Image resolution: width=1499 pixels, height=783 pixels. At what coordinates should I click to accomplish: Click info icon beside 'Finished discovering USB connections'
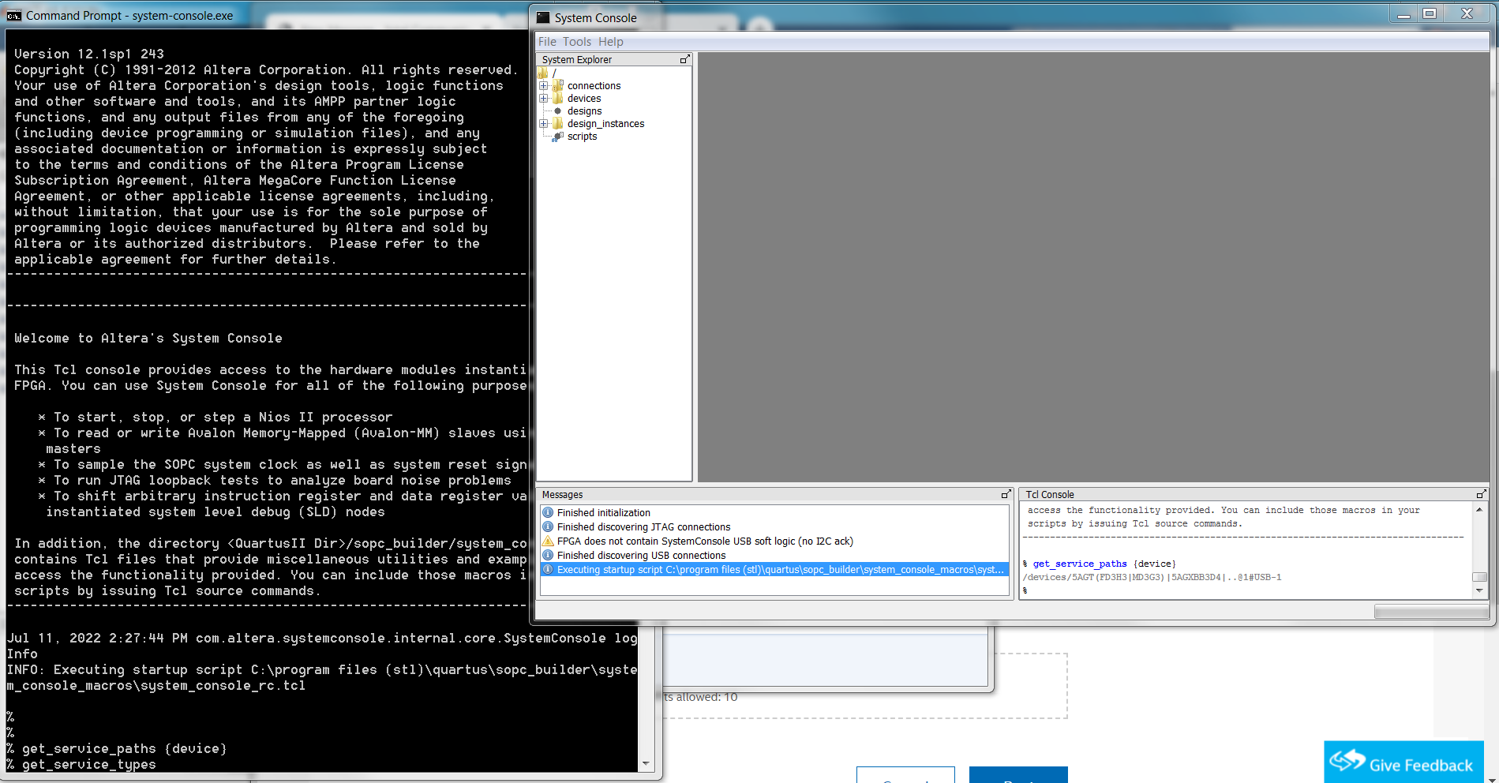point(548,556)
